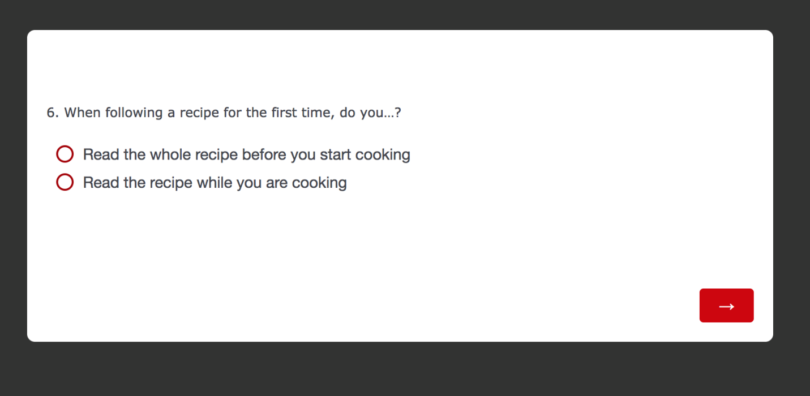Viewport: 810px width, 396px height.
Task: Click the "Read the recipe while you are cooking" label
Action: (215, 183)
